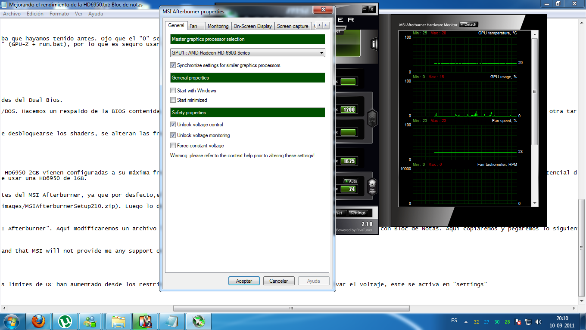The width and height of the screenshot is (586, 330).
Task: Uncheck Unlock voltage control
Action: coord(173,125)
